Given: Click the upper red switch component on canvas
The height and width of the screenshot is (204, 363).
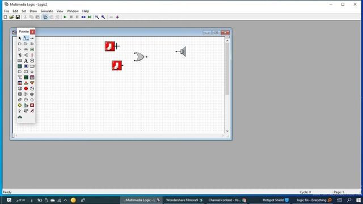Looking at the screenshot, I should [110, 46].
